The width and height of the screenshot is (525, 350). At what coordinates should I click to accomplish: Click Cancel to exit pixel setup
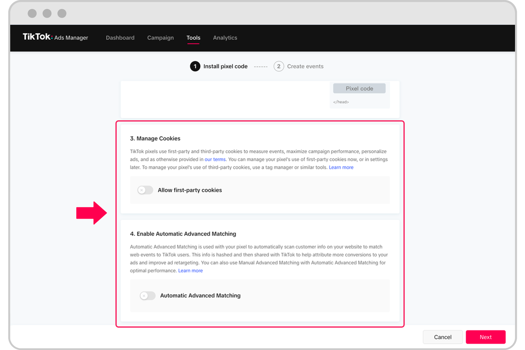pos(443,337)
